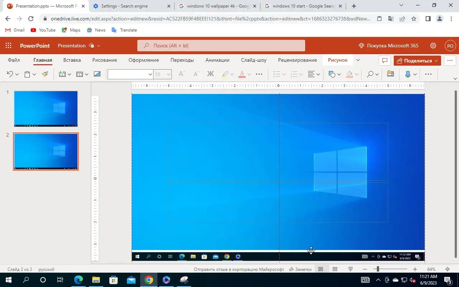459x287 pixels.
Task: Expand the font name combo box
Action: pos(150,74)
